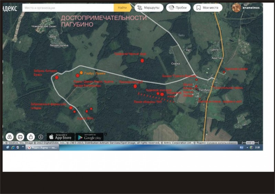
Task: Toggle the Пробки traffic layer
Action: 178,8
